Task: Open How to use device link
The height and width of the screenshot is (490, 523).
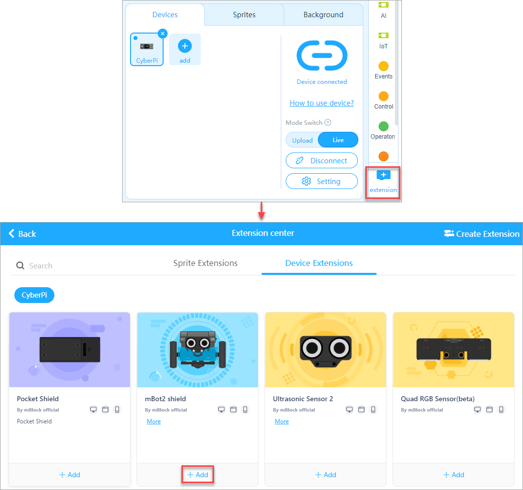Action: [322, 103]
